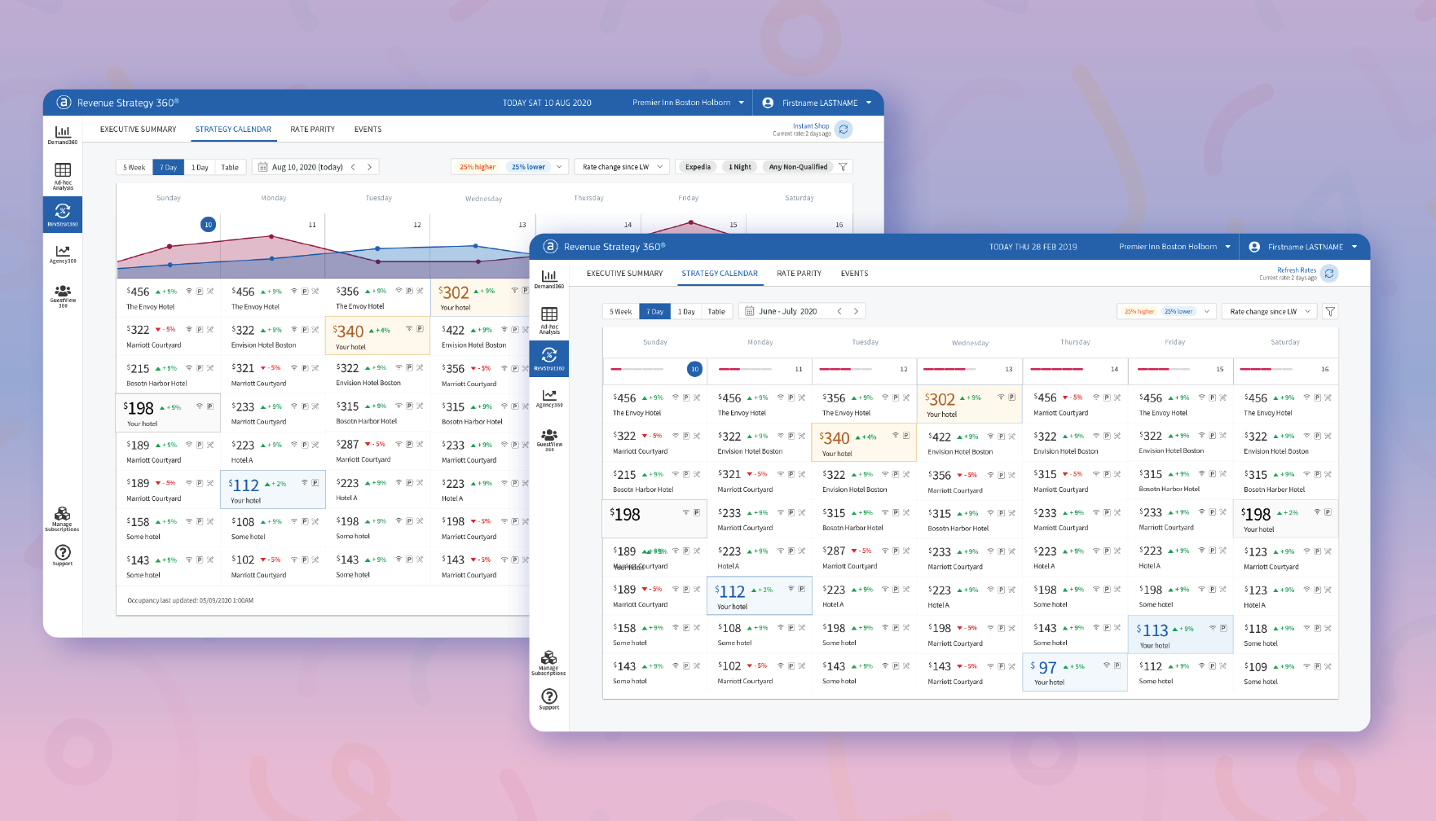Switch to Table view in front window
The height and width of the screenshot is (821, 1436).
716,311
